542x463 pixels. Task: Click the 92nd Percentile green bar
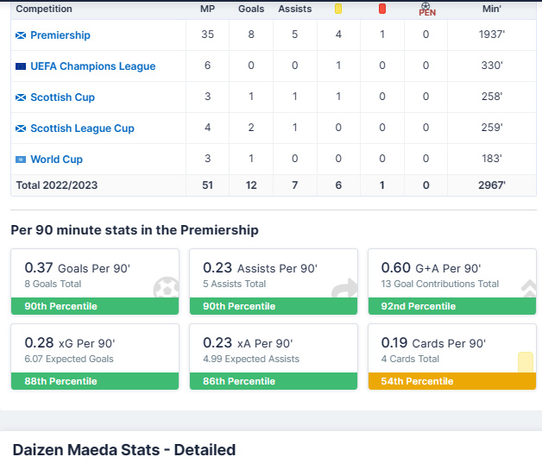click(x=454, y=306)
